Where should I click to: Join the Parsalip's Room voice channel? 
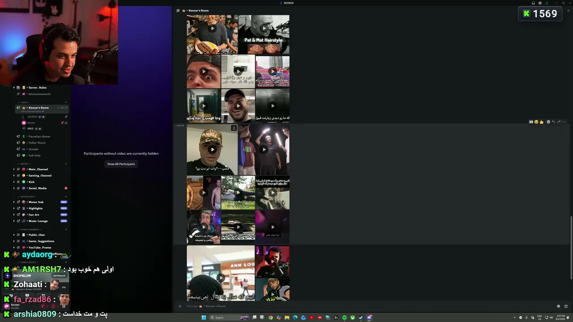39,136
